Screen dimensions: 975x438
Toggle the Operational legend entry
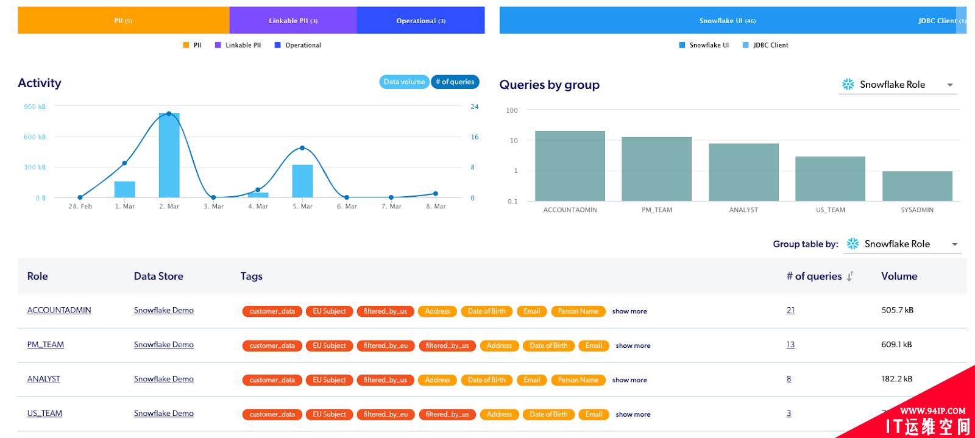tap(298, 45)
